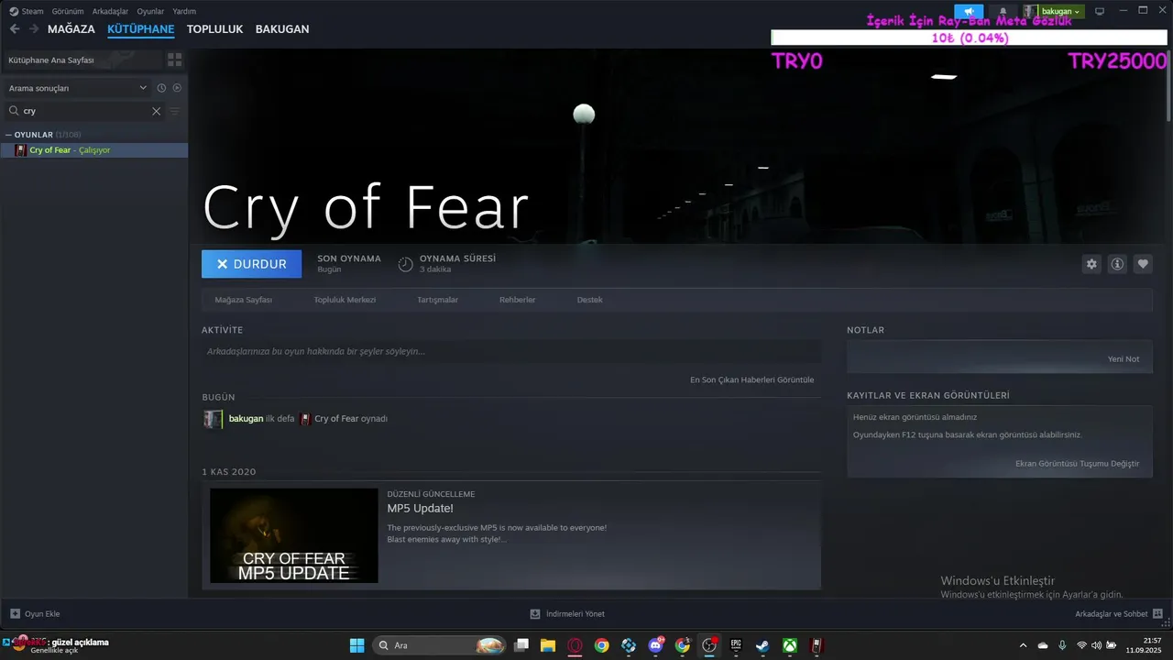This screenshot has width=1173, height=660.
Task: Open the Görünüm menu
Action: coord(68,11)
